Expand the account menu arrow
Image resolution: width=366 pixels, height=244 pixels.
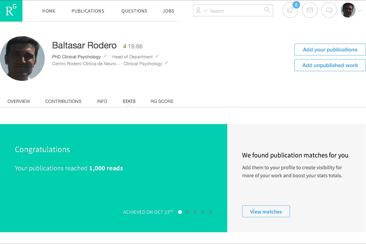[x=360, y=11]
